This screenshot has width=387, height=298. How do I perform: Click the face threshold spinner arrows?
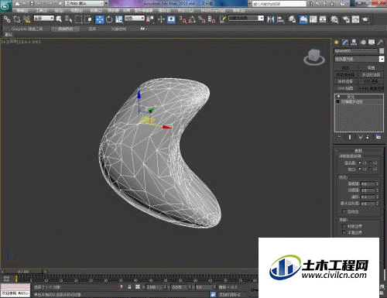(x=377, y=183)
